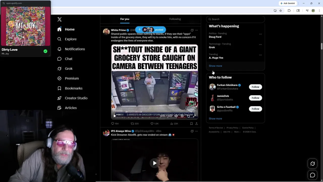
Task: Mute the grocery store video
Action: point(176,116)
